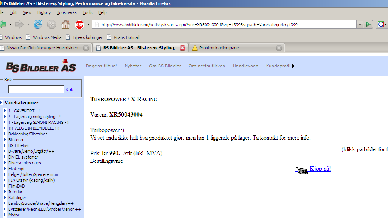
Task: Open the View menu
Action: click(x=27, y=12)
